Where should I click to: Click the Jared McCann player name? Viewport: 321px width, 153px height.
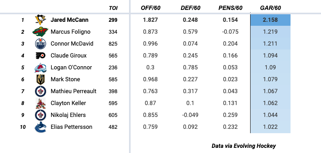coord(70,20)
